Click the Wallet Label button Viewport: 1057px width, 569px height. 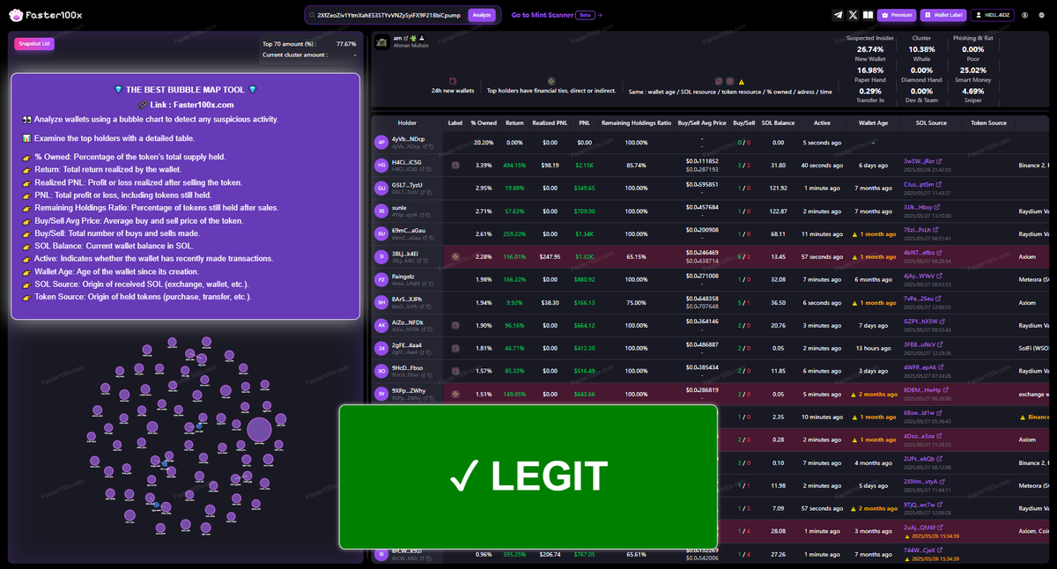942,15
